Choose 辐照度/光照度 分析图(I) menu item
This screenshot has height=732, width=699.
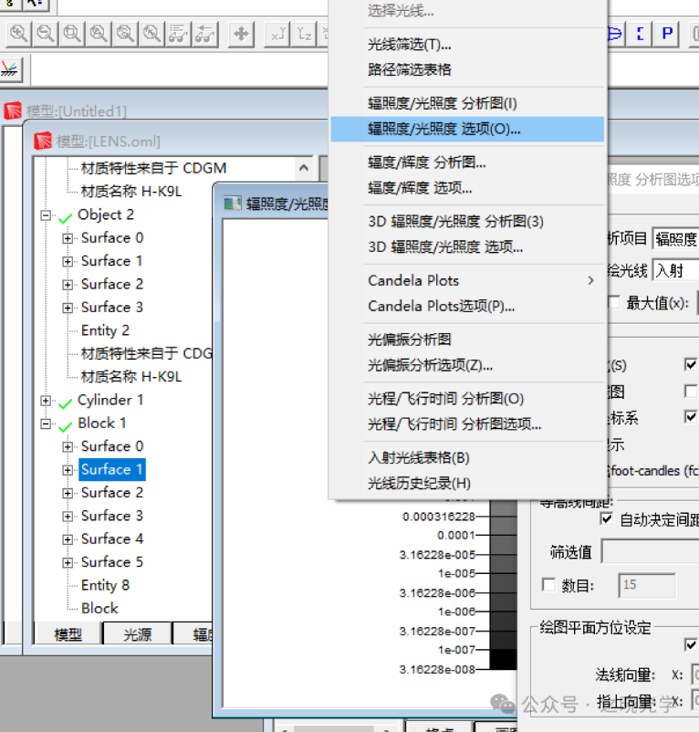467,103
